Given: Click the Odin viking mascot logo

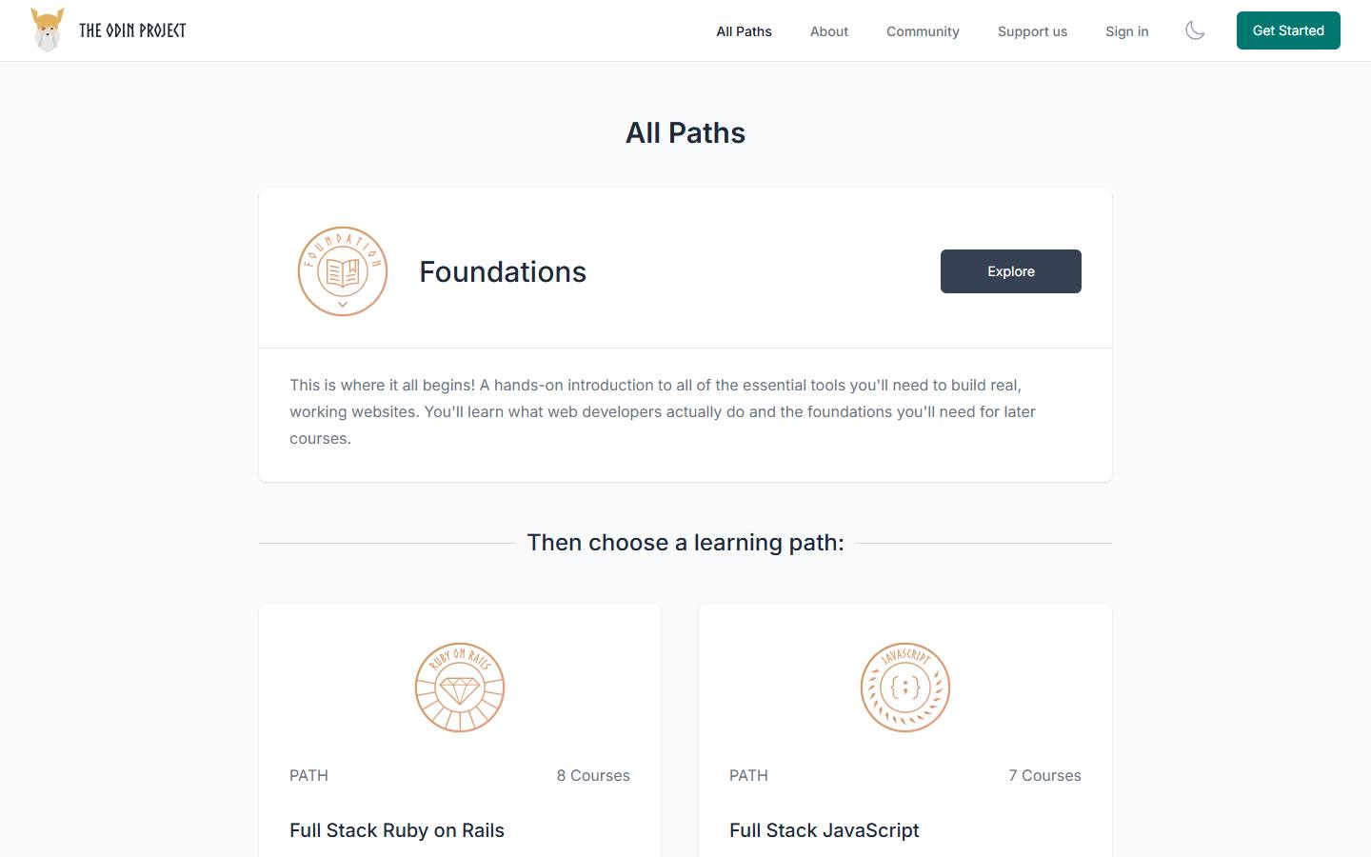Looking at the screenshot, I should 47,30.
